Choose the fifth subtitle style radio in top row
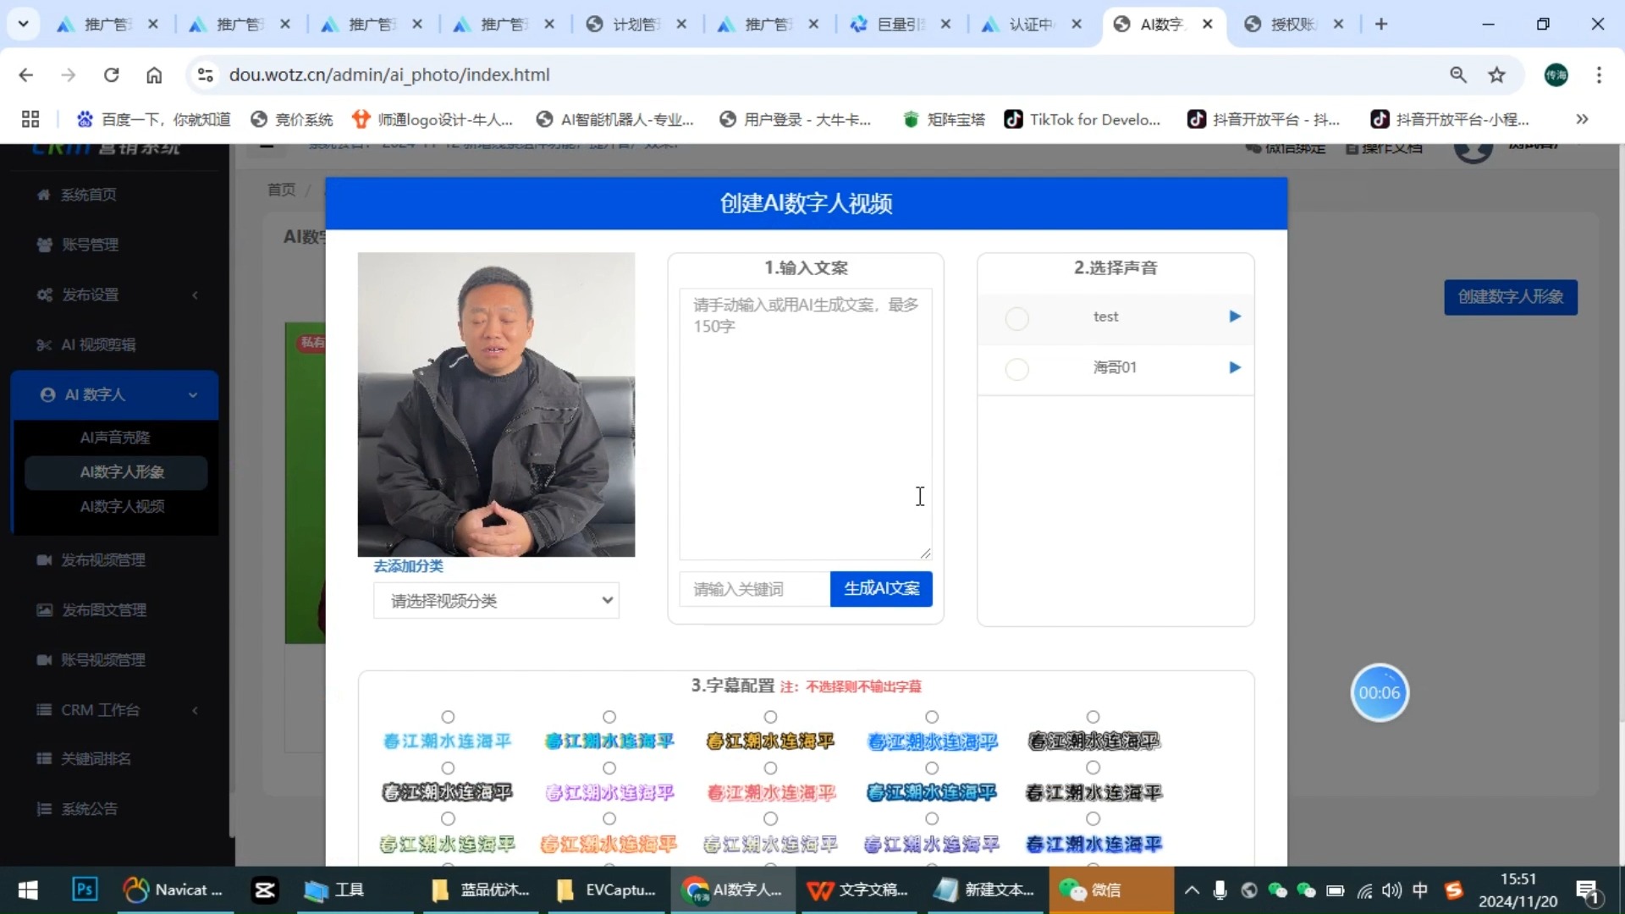The image size is (1625, 914). (x=1093, y=717)
